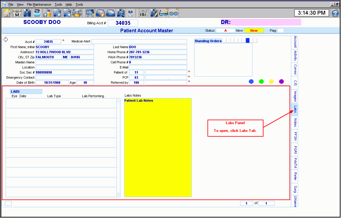Open the Referred by lookup star
Viewport: 341px width, 218px height.
coord(189,81)
